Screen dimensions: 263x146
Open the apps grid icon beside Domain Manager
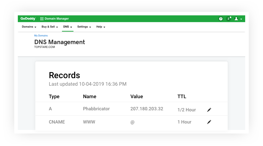(x=42, y=19)
